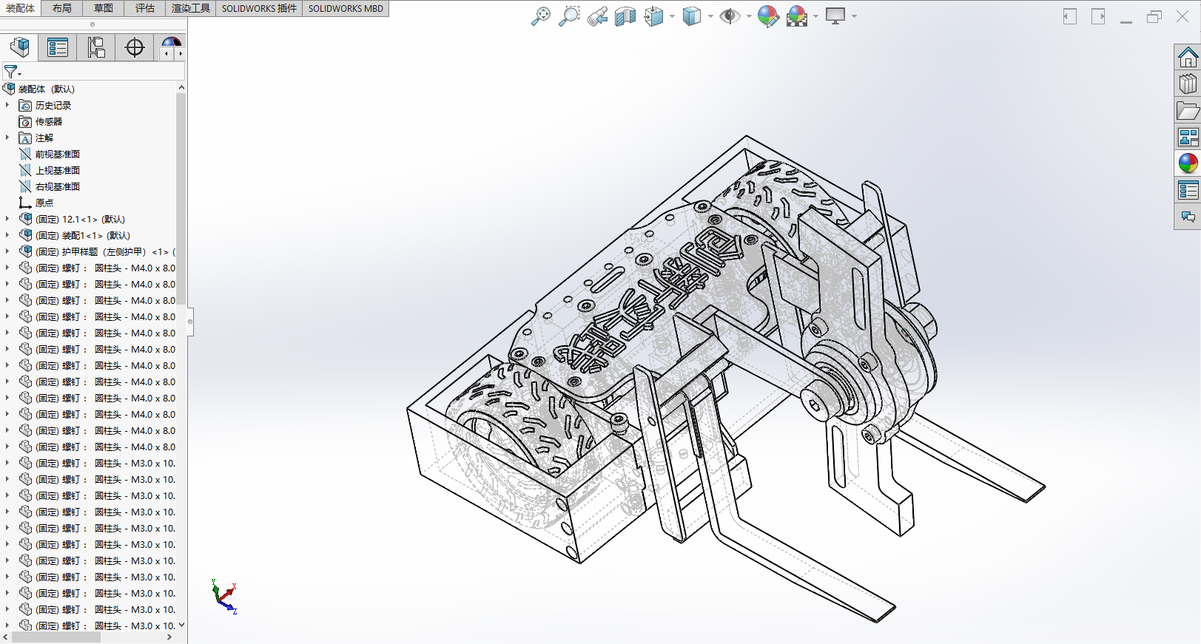The height and width of the screenshot is (644, 1201).
Task: Expand the (固定) 装配1<1> subassembly
Action: 7,235
